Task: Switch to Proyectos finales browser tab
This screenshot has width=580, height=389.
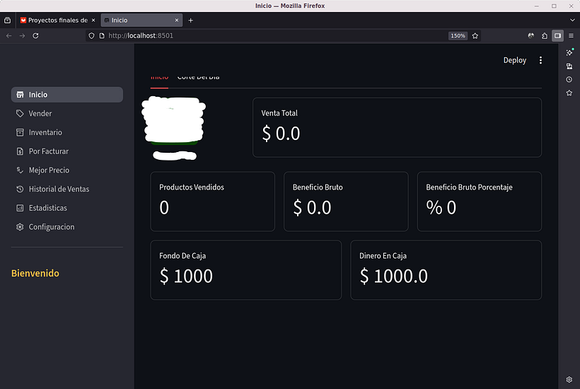Action: (57, 21)
